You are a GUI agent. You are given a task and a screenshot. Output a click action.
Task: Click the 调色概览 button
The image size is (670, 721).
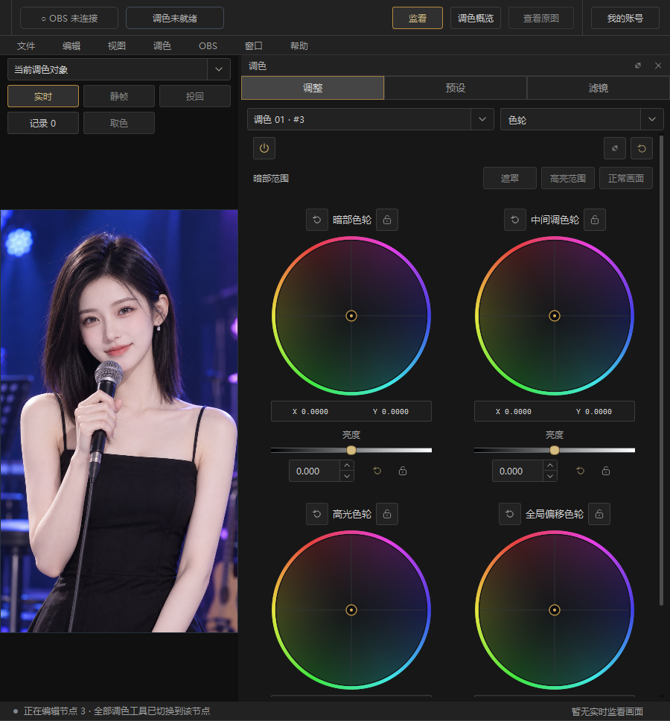(476, 18)
